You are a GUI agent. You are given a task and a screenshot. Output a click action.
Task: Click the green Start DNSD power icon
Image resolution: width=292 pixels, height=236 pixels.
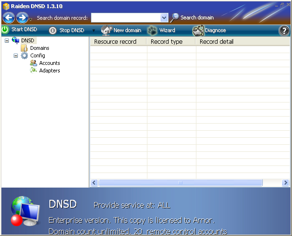coord(5,30)
